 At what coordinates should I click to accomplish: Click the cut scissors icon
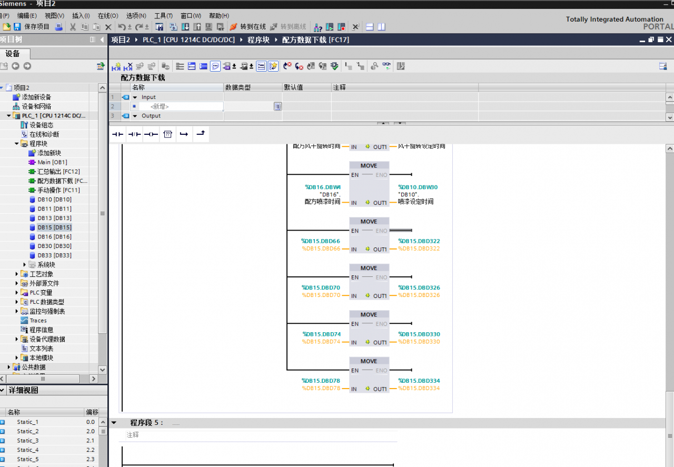tap(73, 27)
